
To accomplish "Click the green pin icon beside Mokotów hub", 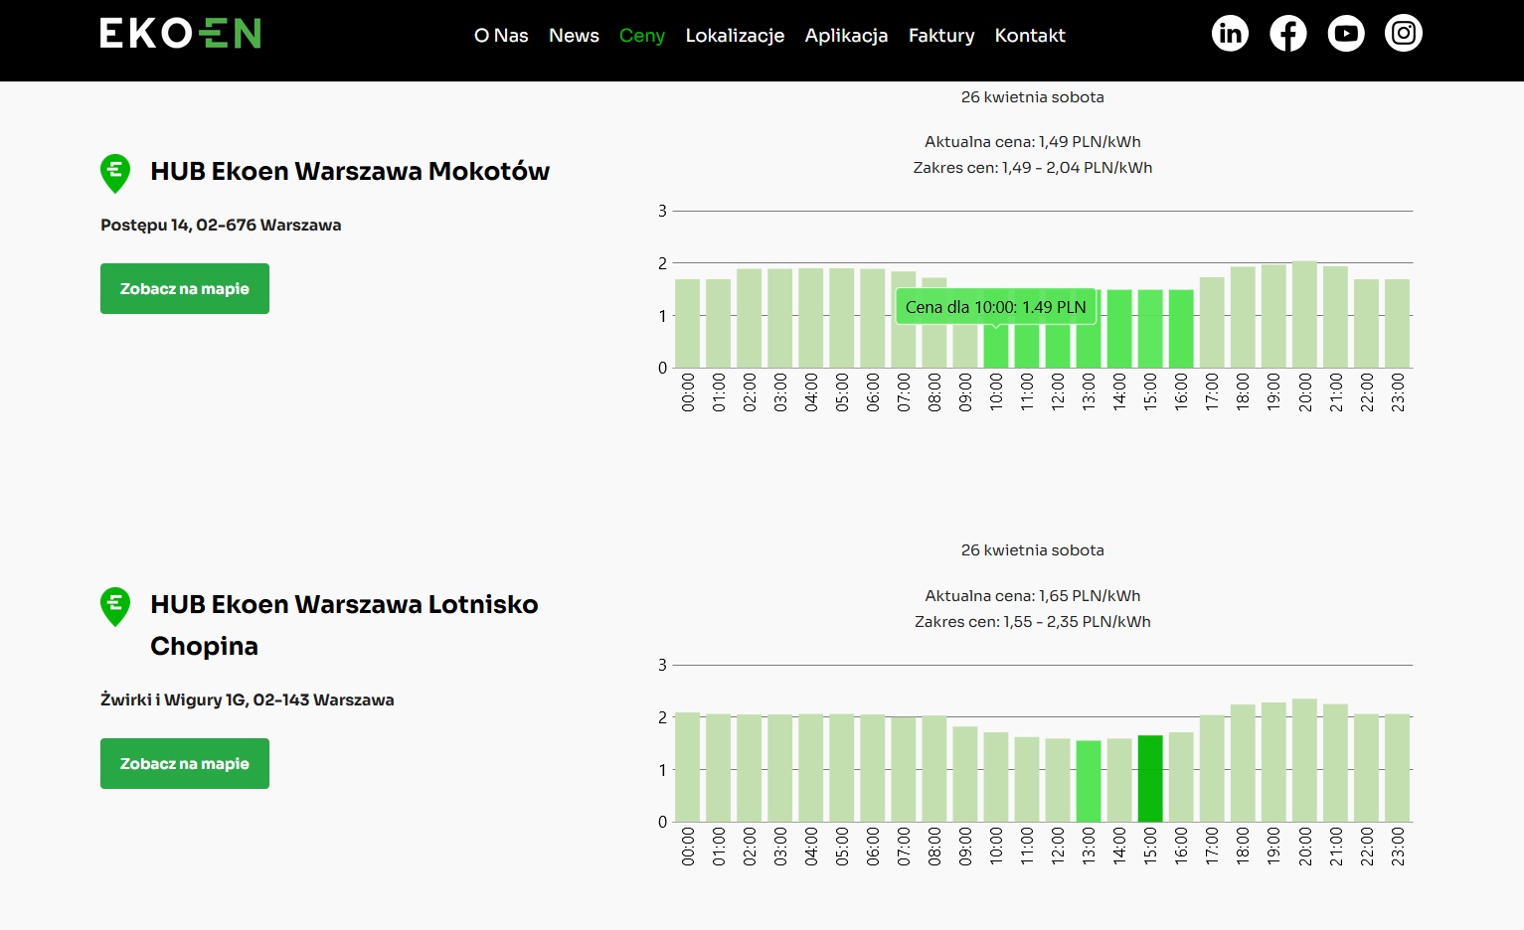I will [x=115, y=173].
